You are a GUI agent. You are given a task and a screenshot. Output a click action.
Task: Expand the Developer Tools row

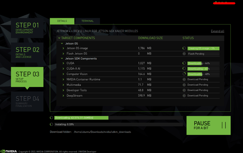pyautogui.click(x=63, y=90)
